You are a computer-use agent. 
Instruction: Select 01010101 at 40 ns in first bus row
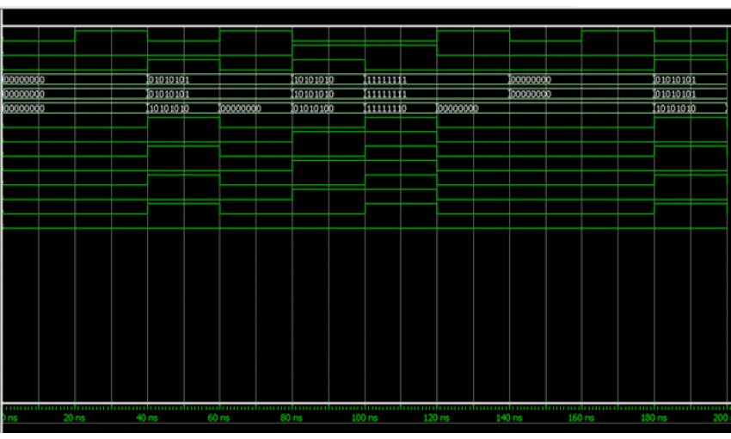pyautogui.click(x=169, y=80)
